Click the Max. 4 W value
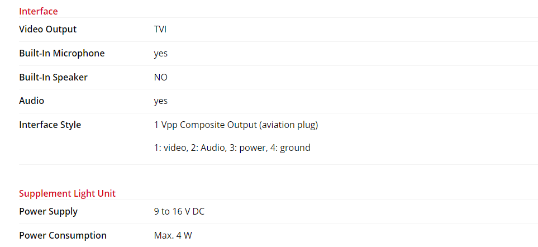The width and height of the screenshot is (538, 247). click(173, 236)
